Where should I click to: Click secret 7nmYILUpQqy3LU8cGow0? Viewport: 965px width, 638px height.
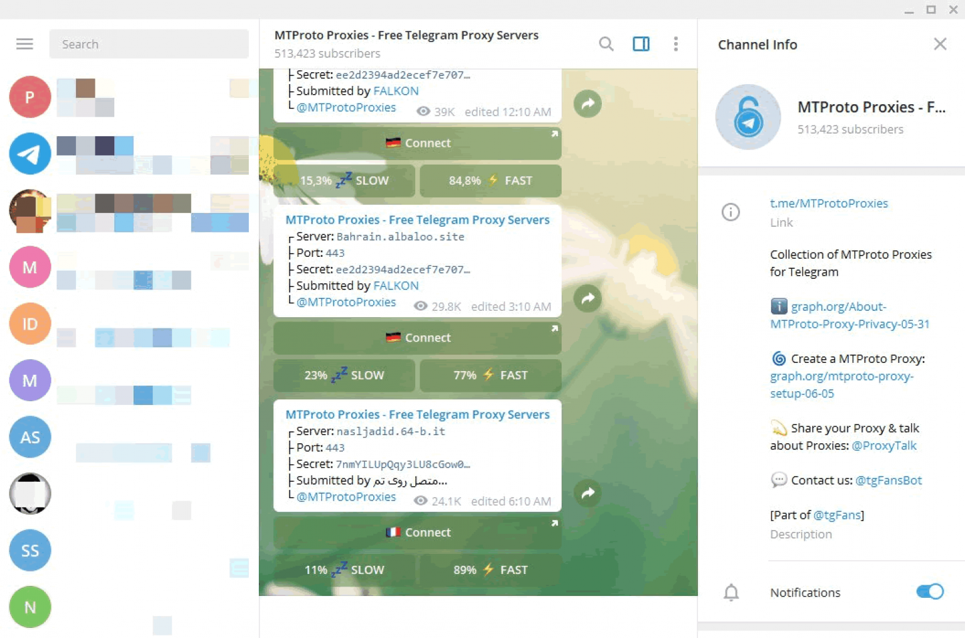coord(403,464)
